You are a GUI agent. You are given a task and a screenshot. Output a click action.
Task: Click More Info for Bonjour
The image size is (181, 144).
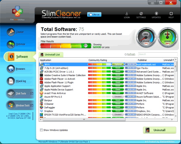(x=131, y=100)
